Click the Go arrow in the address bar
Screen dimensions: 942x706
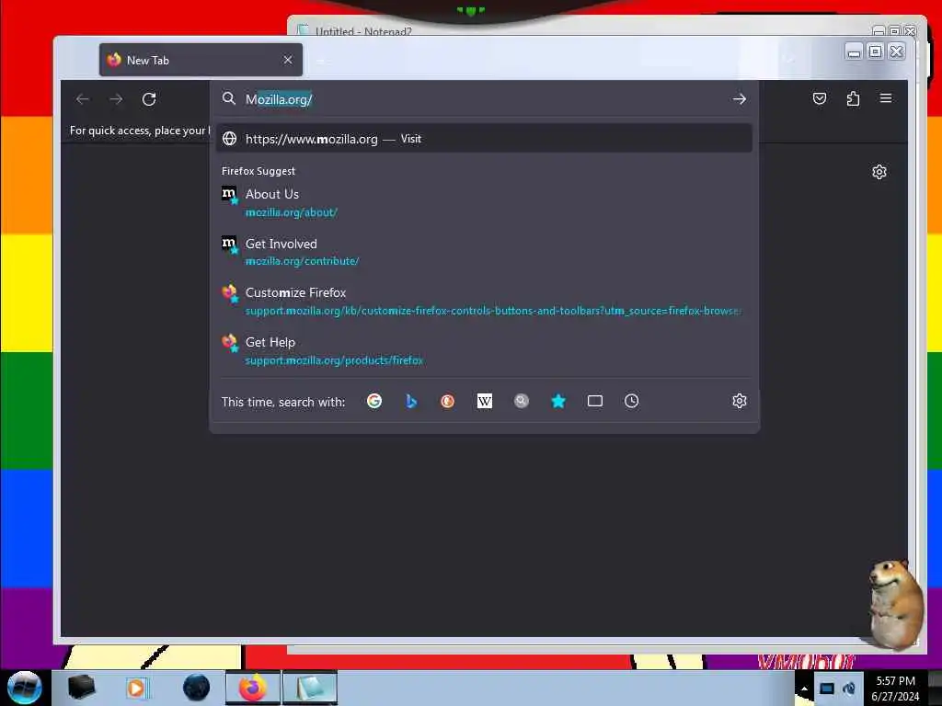pyautogui.click(x=740, y=99)
